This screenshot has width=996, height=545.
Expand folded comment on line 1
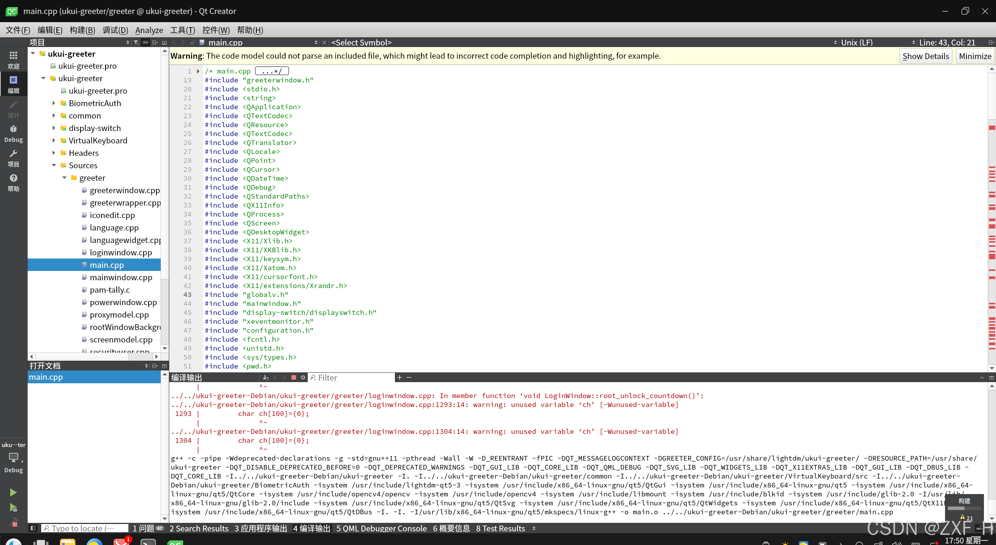(198, 71)
